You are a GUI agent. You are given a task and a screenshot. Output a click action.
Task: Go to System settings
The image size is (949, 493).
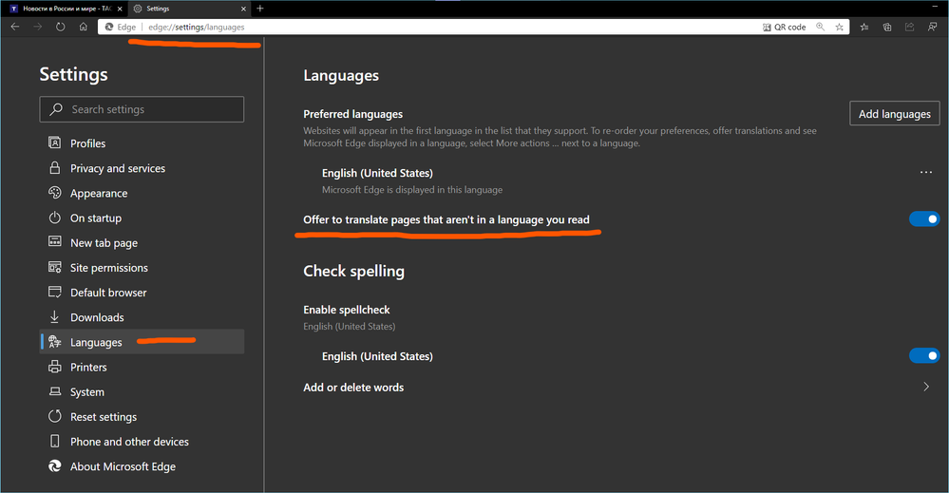tap(142, 392)
